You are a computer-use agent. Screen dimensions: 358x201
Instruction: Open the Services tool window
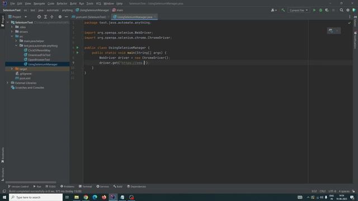(x=102, y=186)
